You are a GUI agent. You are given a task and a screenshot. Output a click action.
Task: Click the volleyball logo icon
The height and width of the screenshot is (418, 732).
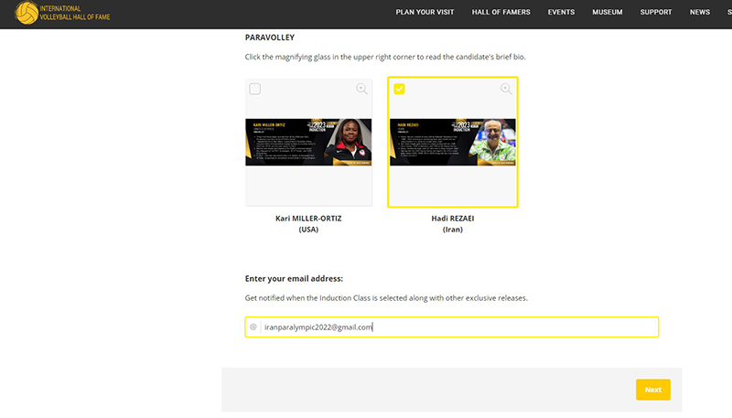coord(27,13)
